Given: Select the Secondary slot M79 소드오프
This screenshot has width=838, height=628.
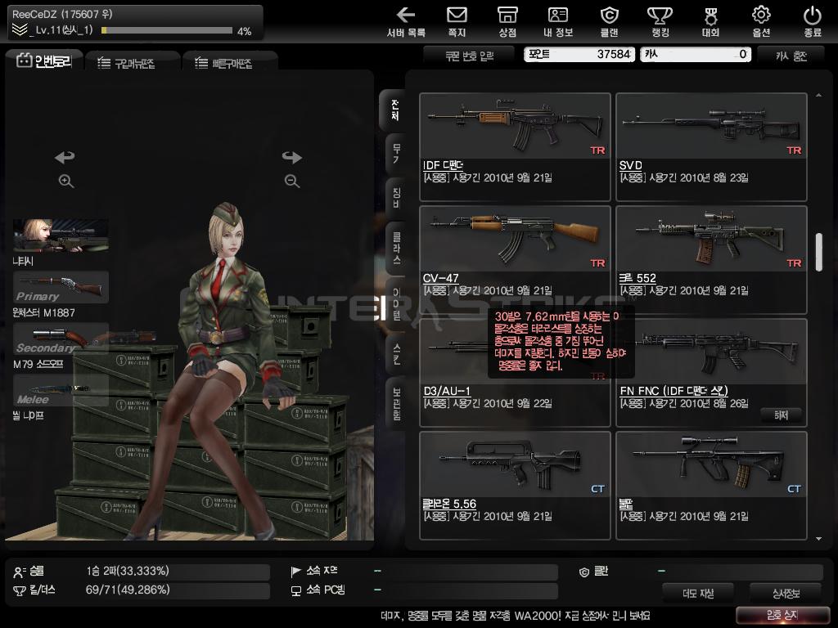Looking at the screenshot, I should [61, 339].
